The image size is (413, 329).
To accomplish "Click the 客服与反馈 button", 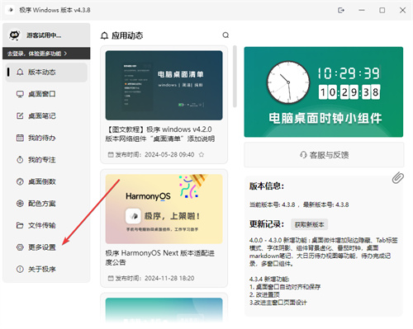I will [324, 155].
